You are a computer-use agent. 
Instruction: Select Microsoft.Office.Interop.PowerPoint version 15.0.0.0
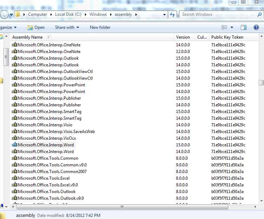pyautogui.click(x=51, y=85)
